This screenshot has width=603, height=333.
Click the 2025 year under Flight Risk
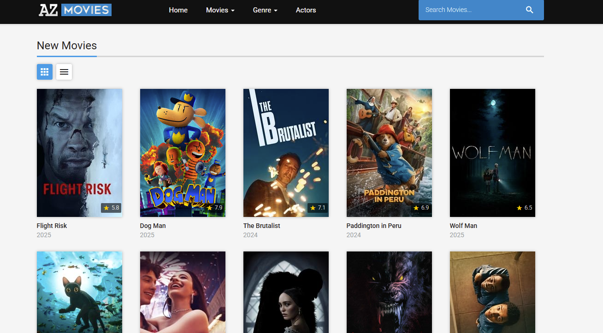(44, 235)
